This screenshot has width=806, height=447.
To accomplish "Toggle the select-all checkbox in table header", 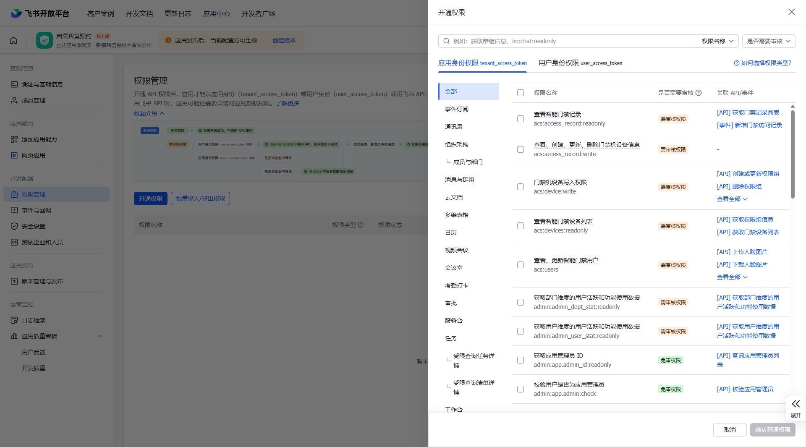I will pyautogui.click(x=521, y=93).
